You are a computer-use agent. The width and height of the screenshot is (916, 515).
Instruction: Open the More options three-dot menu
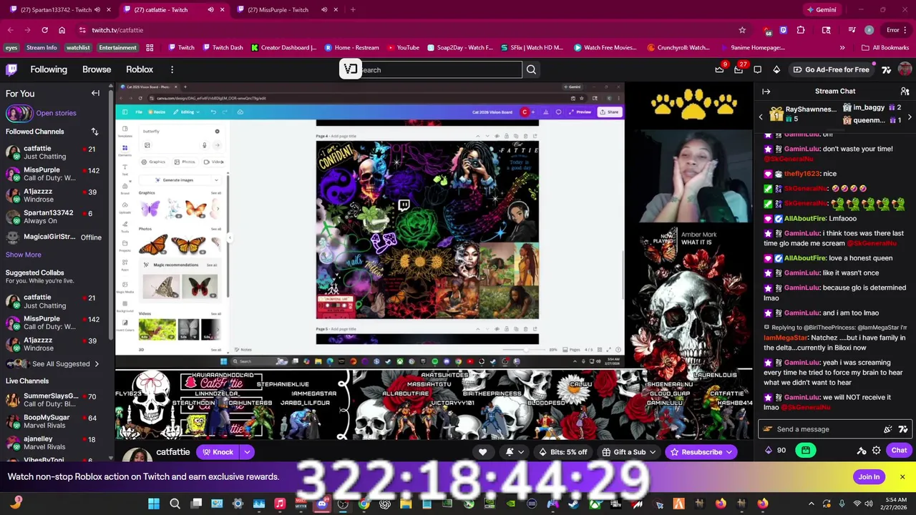coord(172,69)
